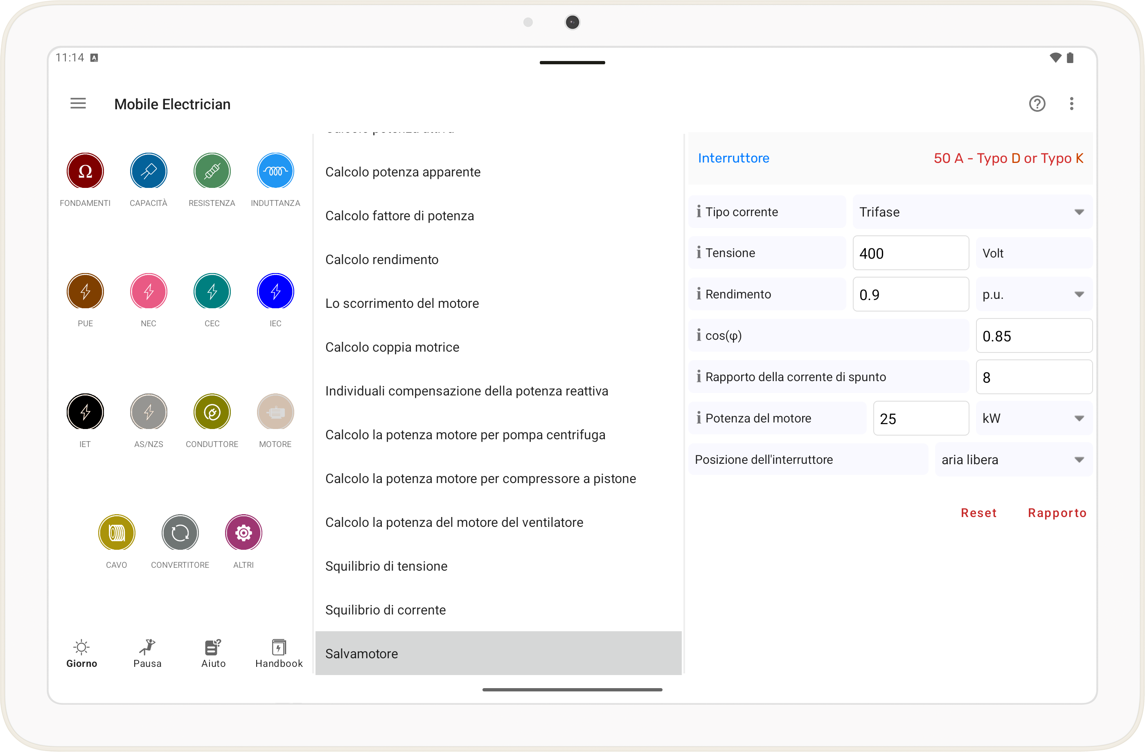The image size is (1145, 752).
Task: Click the Rapporto button
Action: pyautogui.click(x=1057, y=513)
